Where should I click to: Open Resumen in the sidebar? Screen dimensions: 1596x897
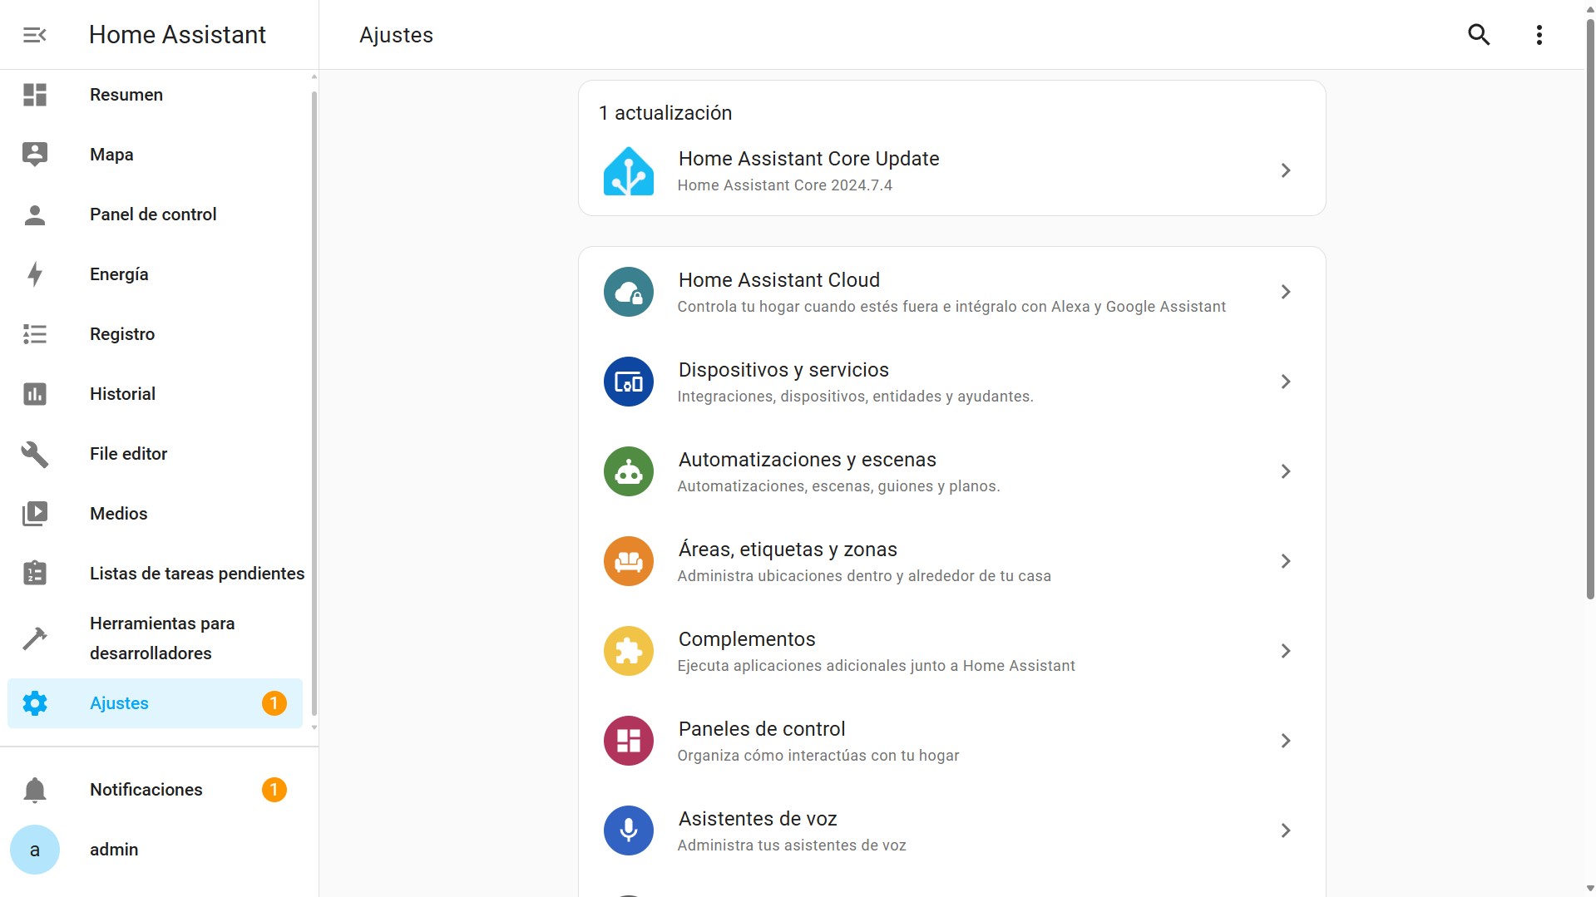click(x=126, y=95)
